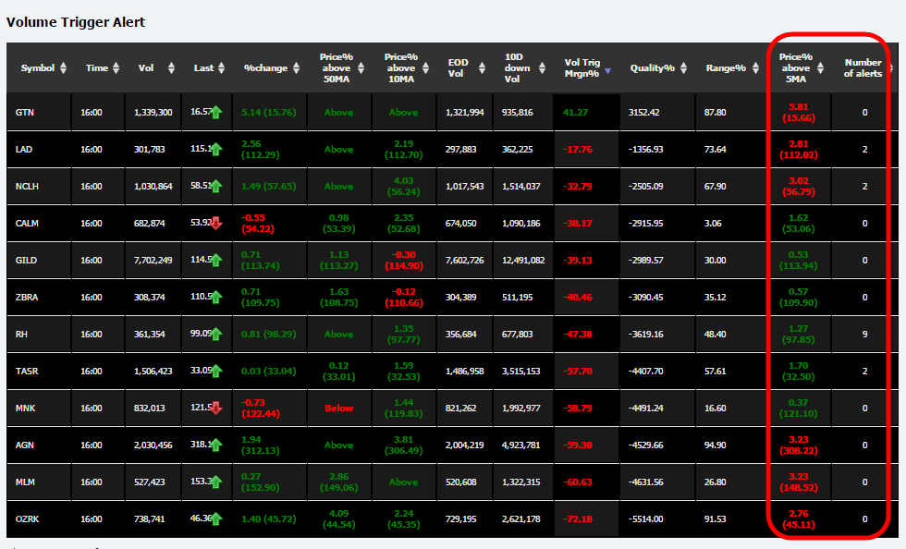This screenshot has width=906, height=549.
Task: Sort by Last column sort arrows
Action: click(221, 68)
